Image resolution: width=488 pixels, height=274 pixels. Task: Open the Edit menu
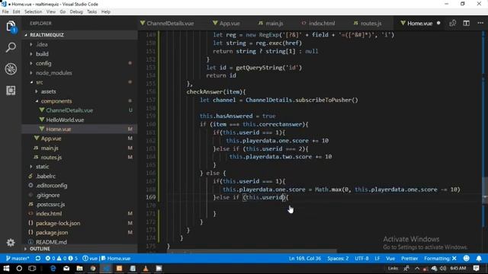pyautogui.click(x=17, y=12)
